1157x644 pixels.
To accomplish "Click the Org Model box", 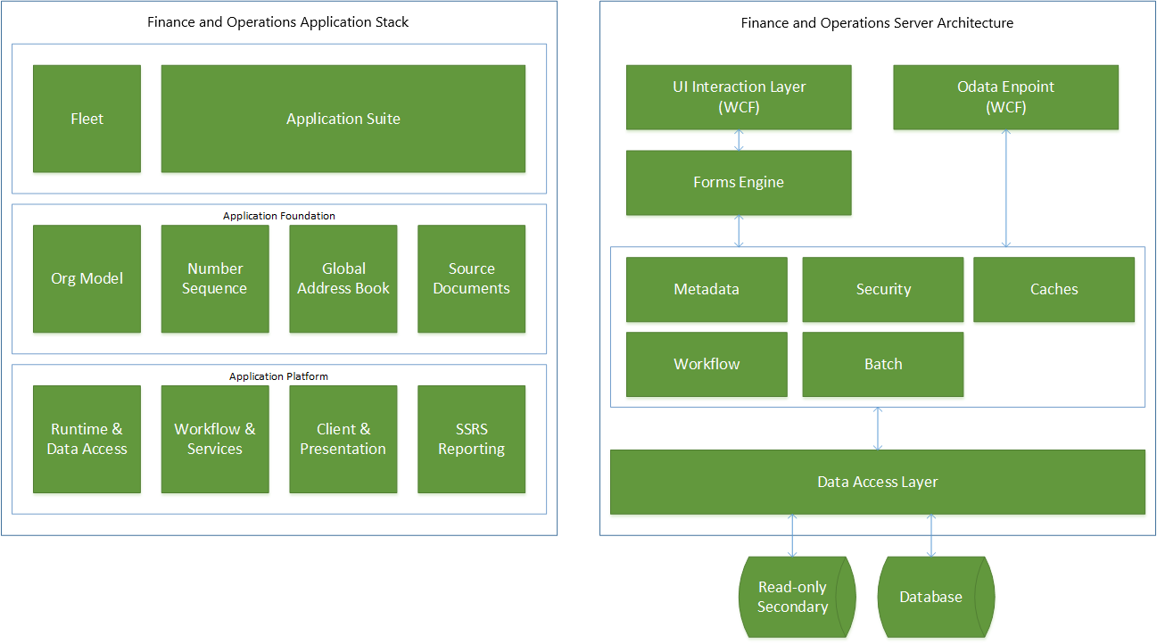I will point(87,278).
